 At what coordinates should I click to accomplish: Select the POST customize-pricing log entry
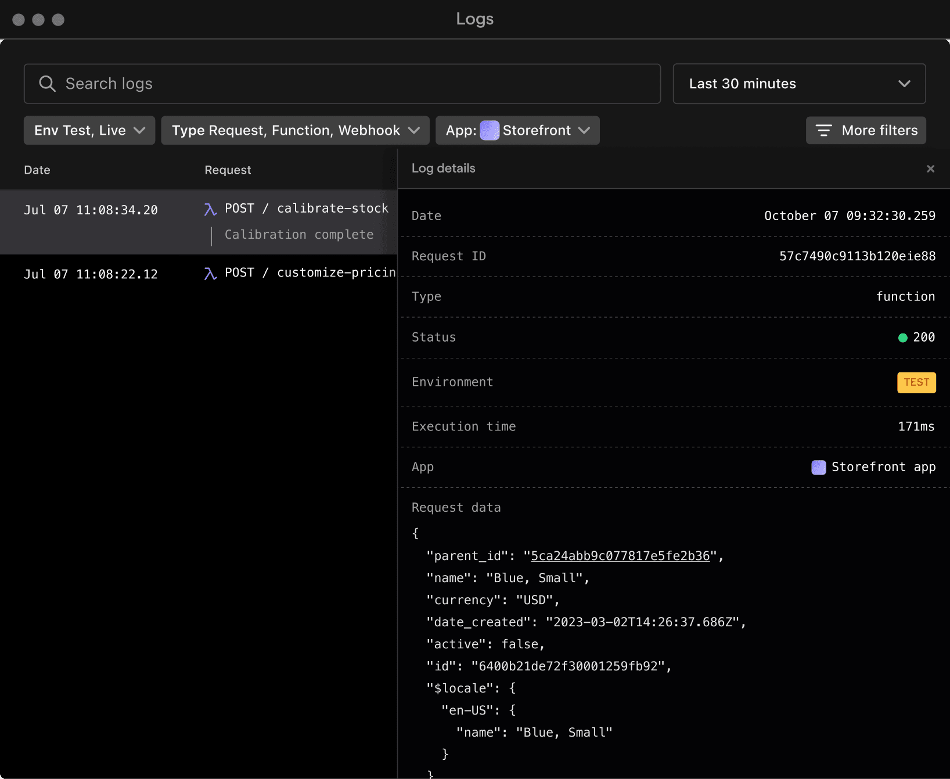[197, 273]
